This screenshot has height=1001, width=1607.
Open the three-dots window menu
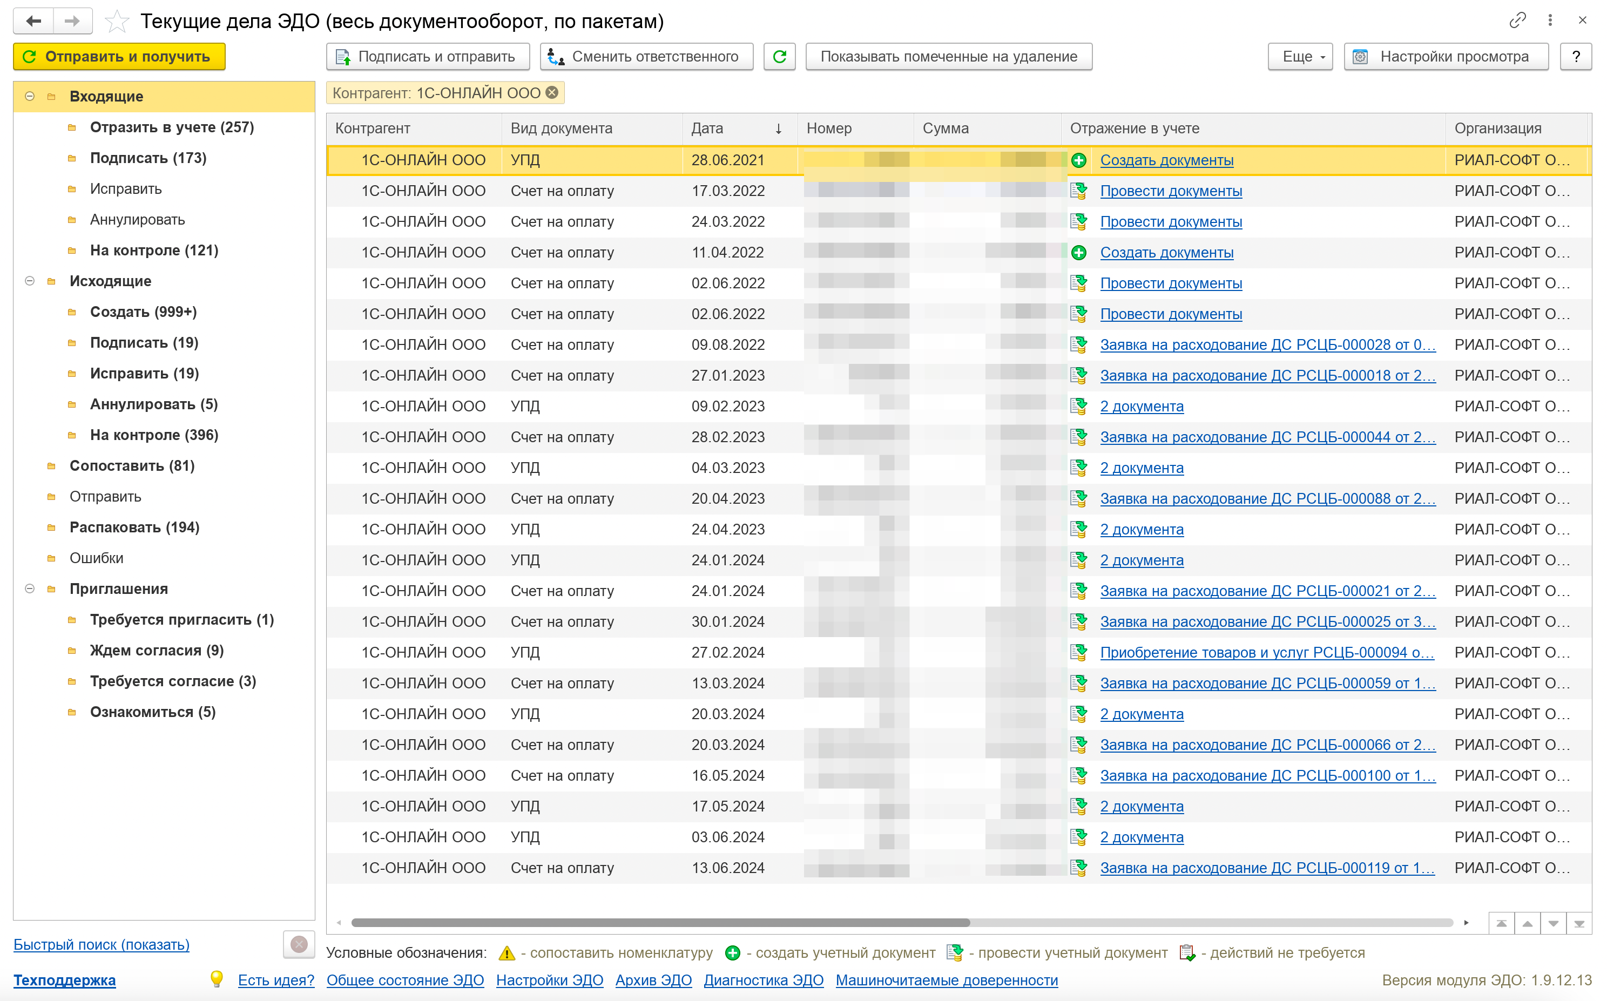(1550, 21)
